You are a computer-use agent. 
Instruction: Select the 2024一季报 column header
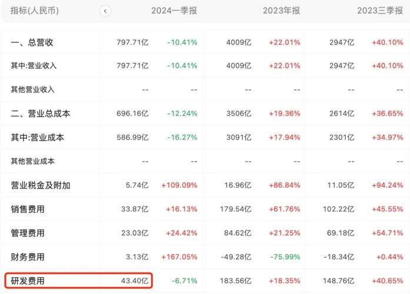pos(174,11)
